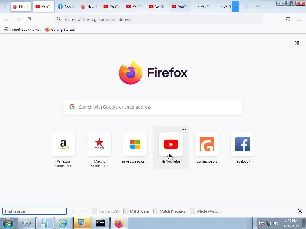The image size is (306, 229).
Task: Open Action Center flag icon
Action: pyautogui.click(x=261, y=223)
